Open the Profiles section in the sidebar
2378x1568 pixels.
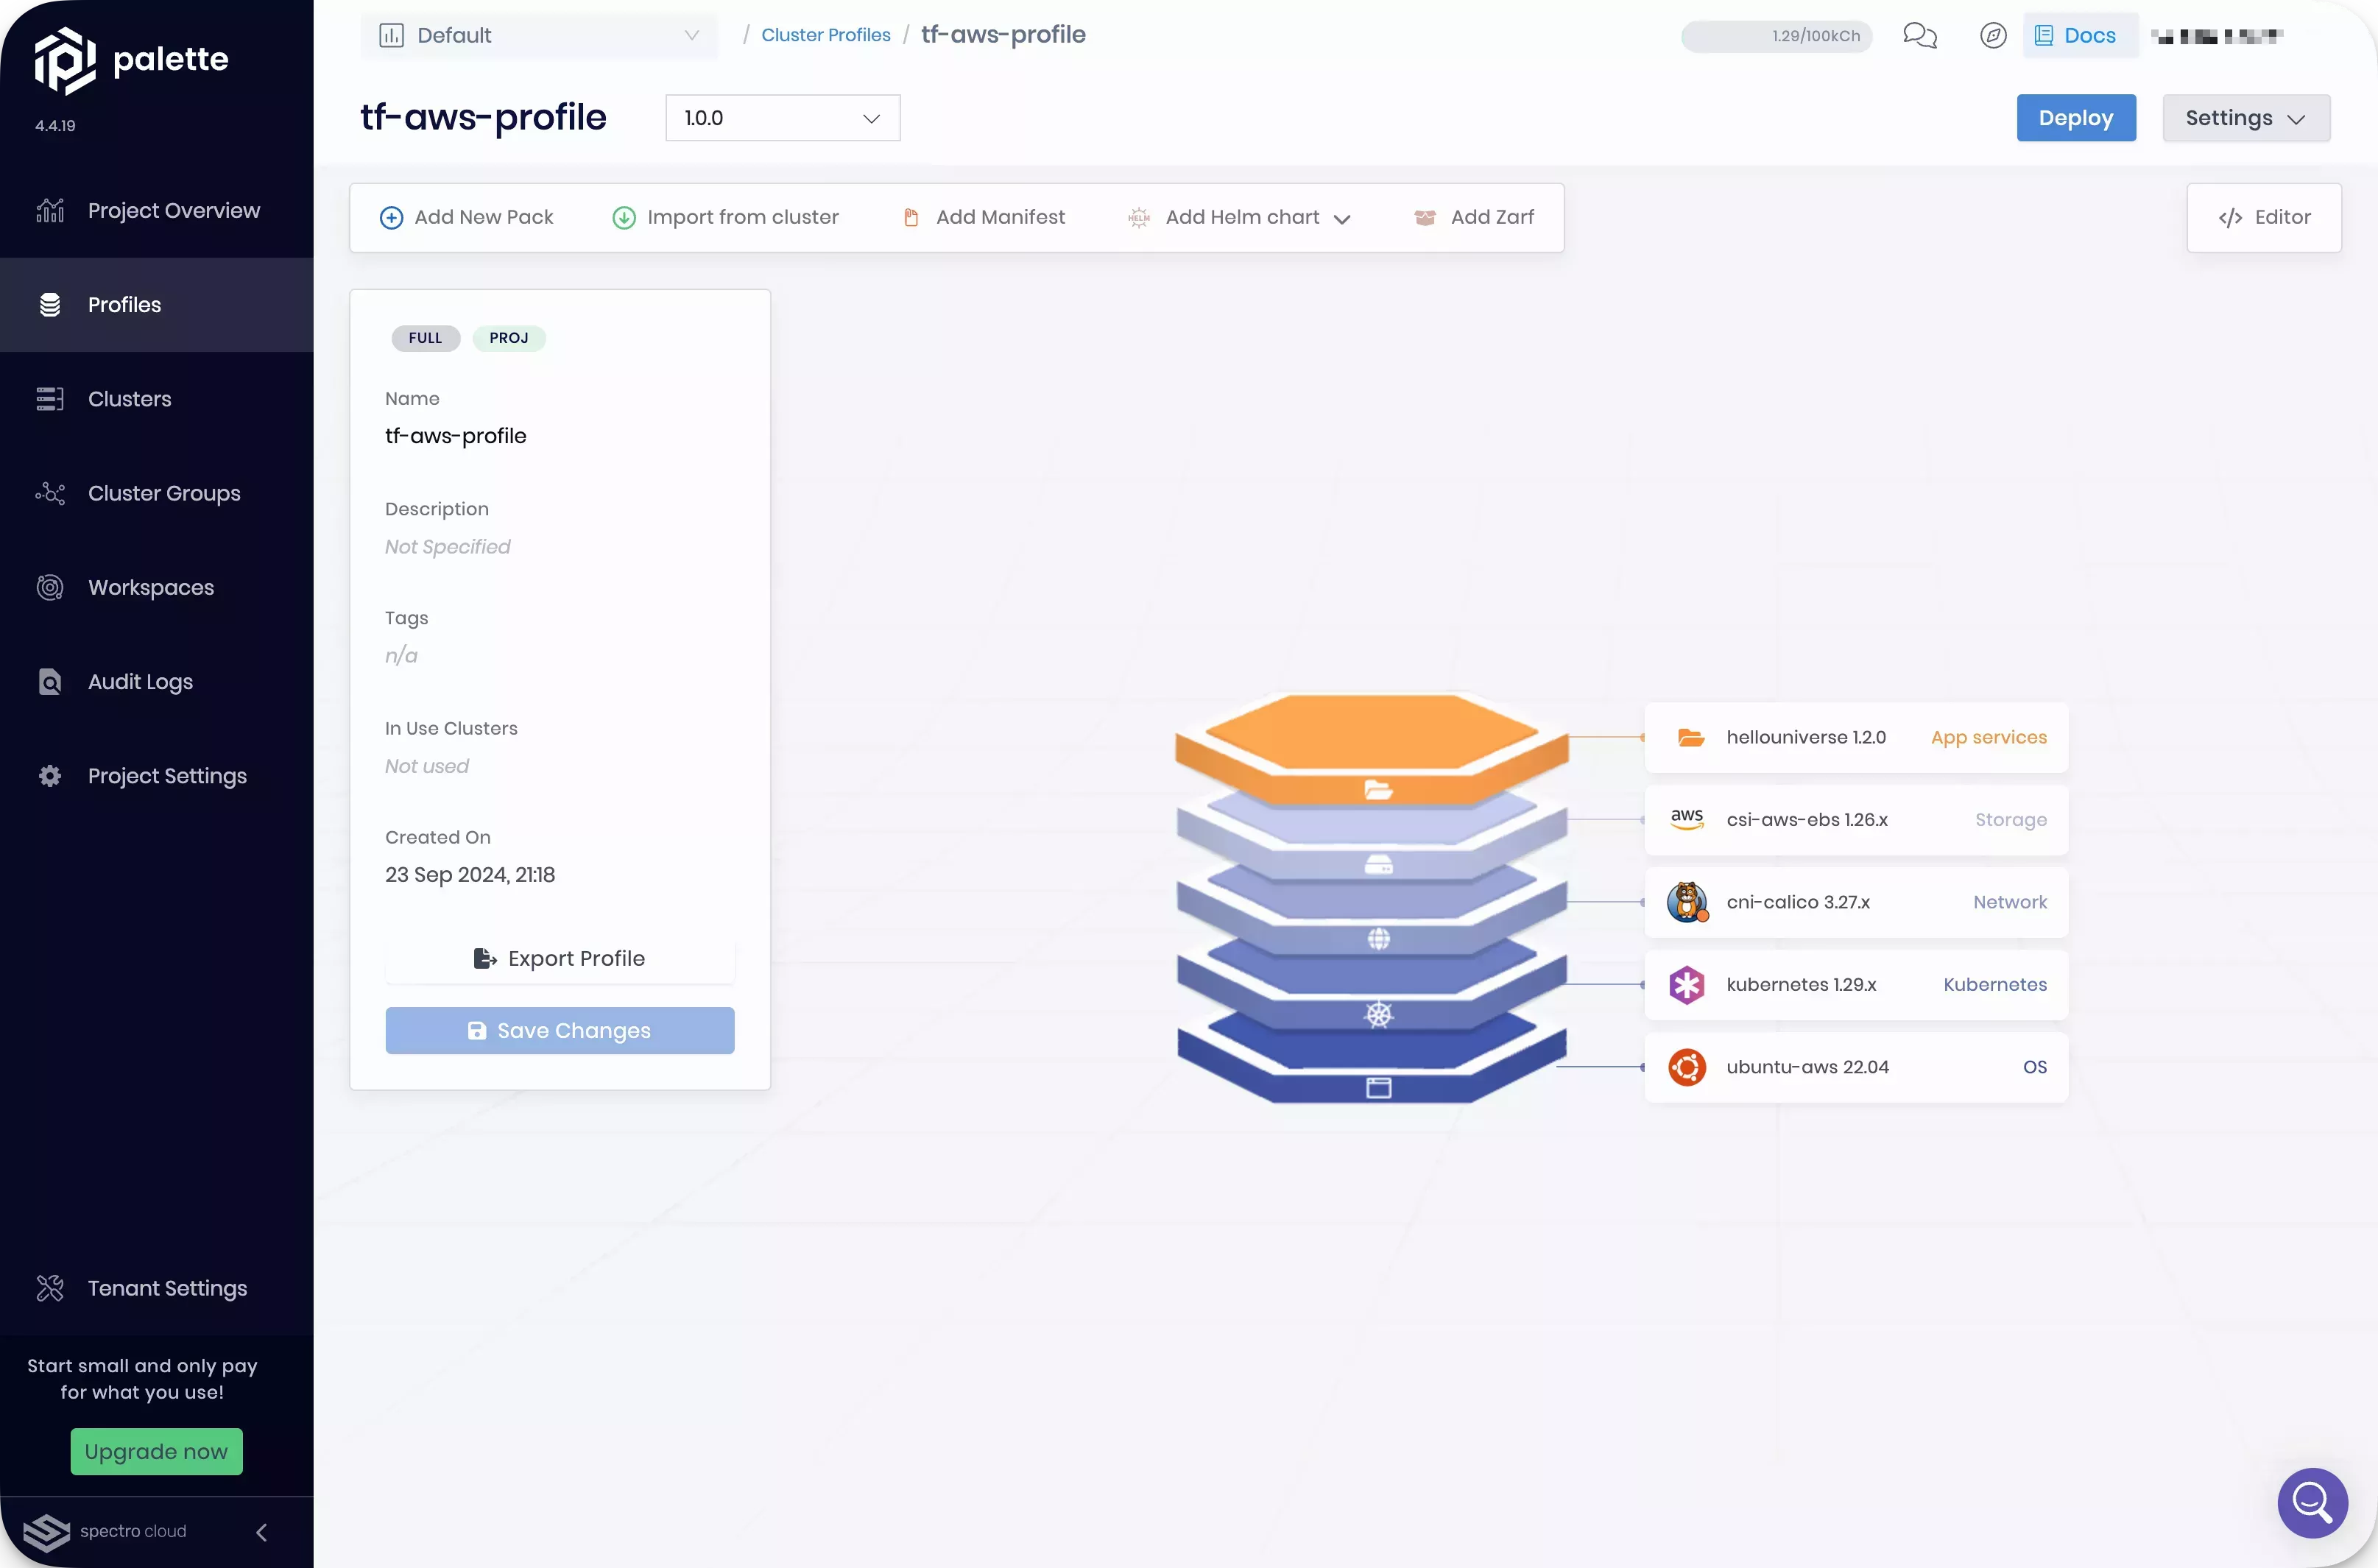(124, 304)
